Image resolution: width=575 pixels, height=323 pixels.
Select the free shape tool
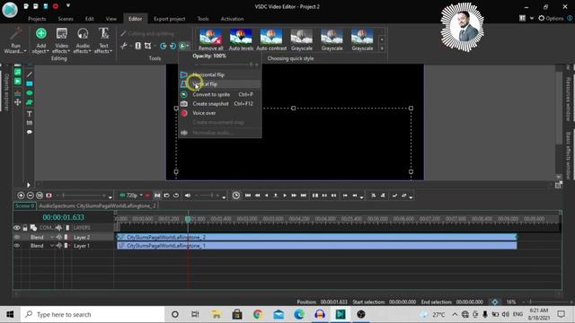tap(30, 102)
